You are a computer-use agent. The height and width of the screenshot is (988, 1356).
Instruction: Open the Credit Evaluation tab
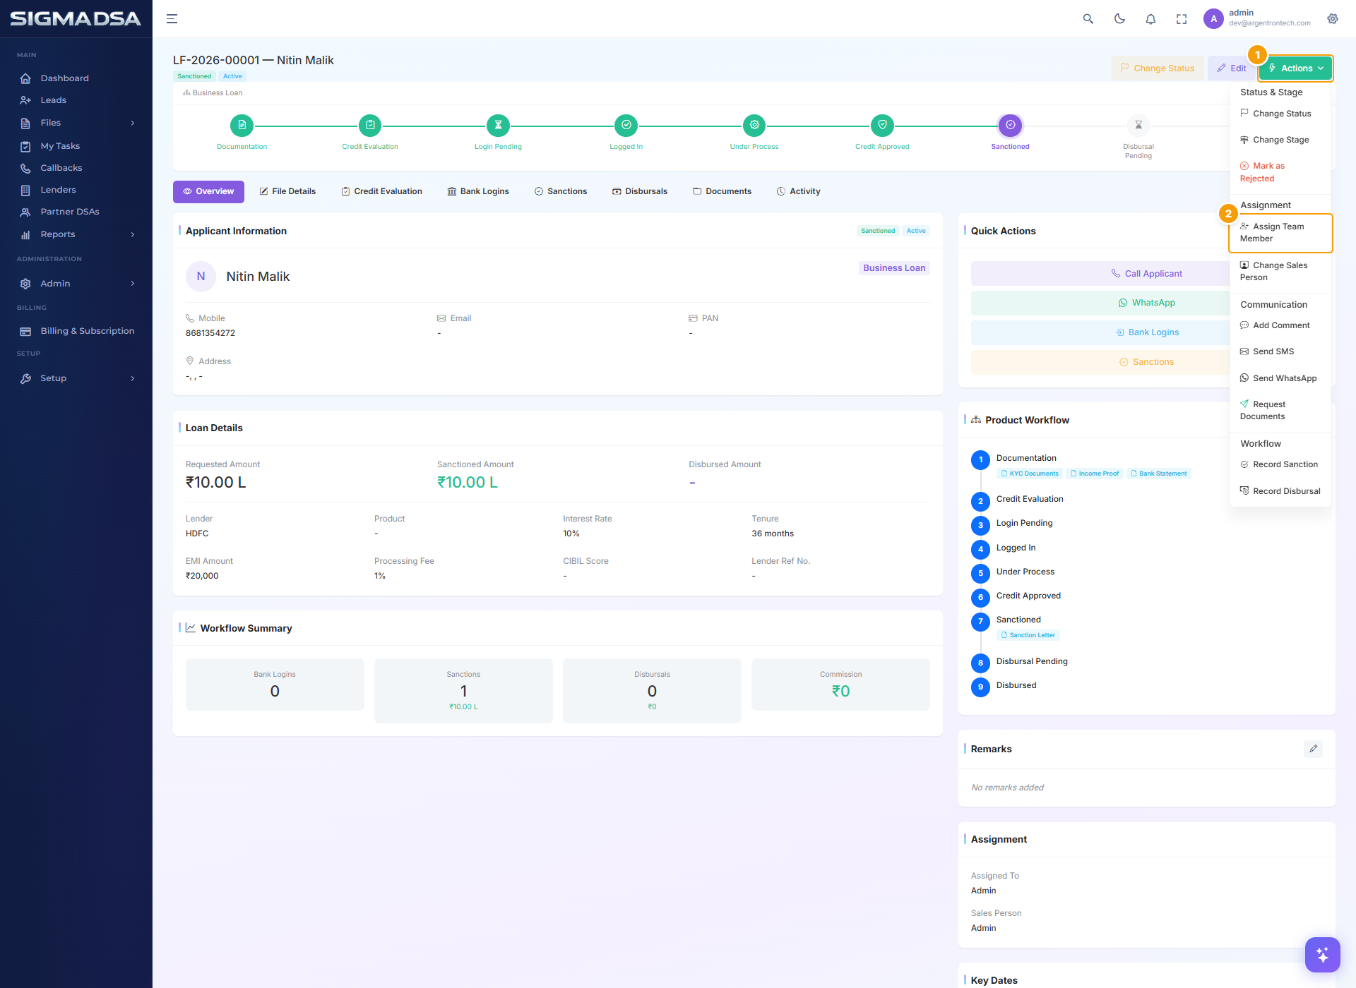point(381,192)
